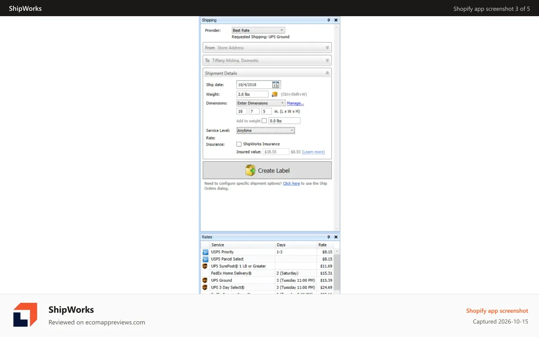Follow the Learn more insurance link
The height and width of the screenshot is (337, 539).
click(314, 152)
